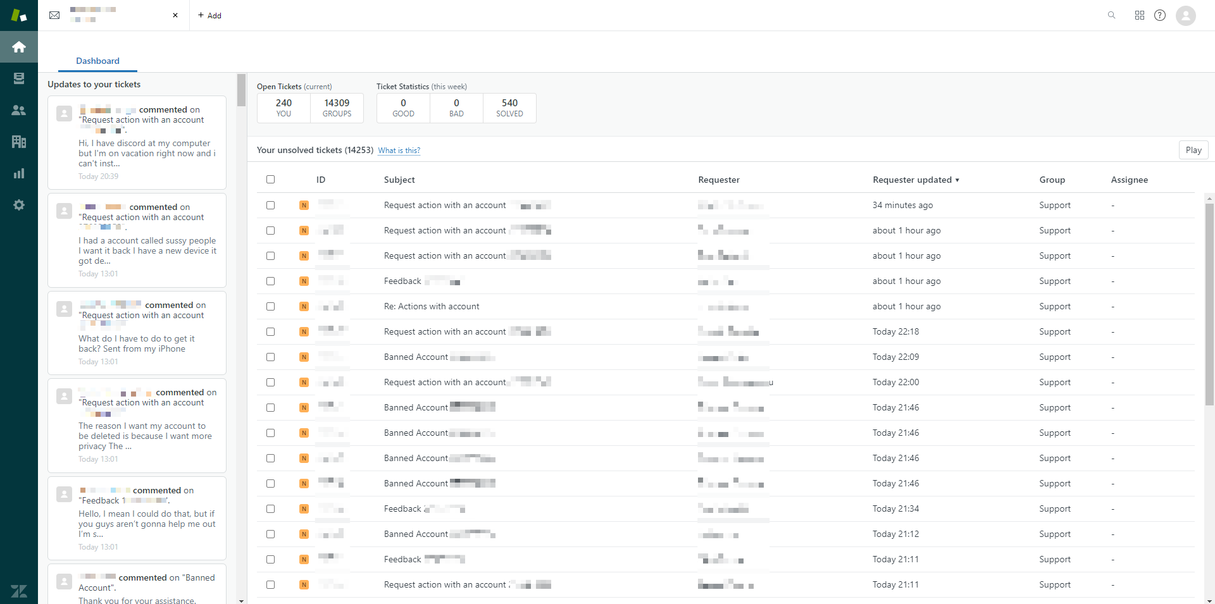
Task: Check the Request action ticket from Today 21:11
Action: [270, 584]
